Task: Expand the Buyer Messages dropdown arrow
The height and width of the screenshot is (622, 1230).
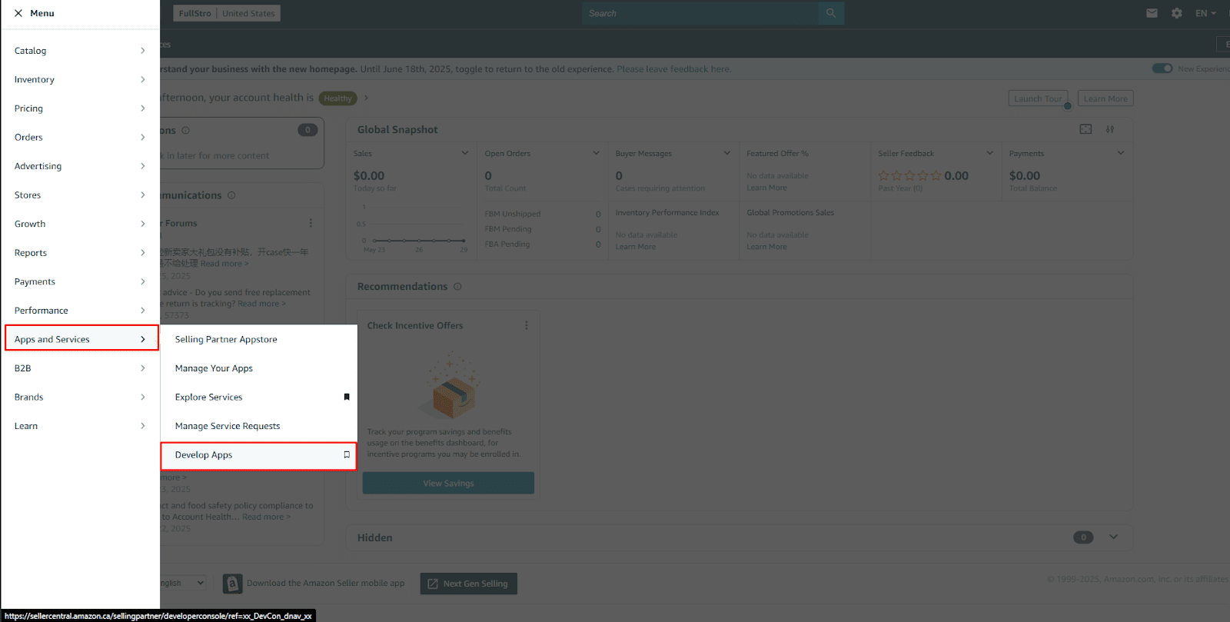Action: 727,153
